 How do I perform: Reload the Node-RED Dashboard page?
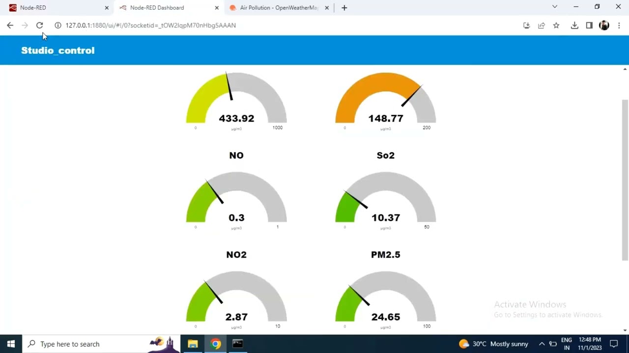pos(39,25)
